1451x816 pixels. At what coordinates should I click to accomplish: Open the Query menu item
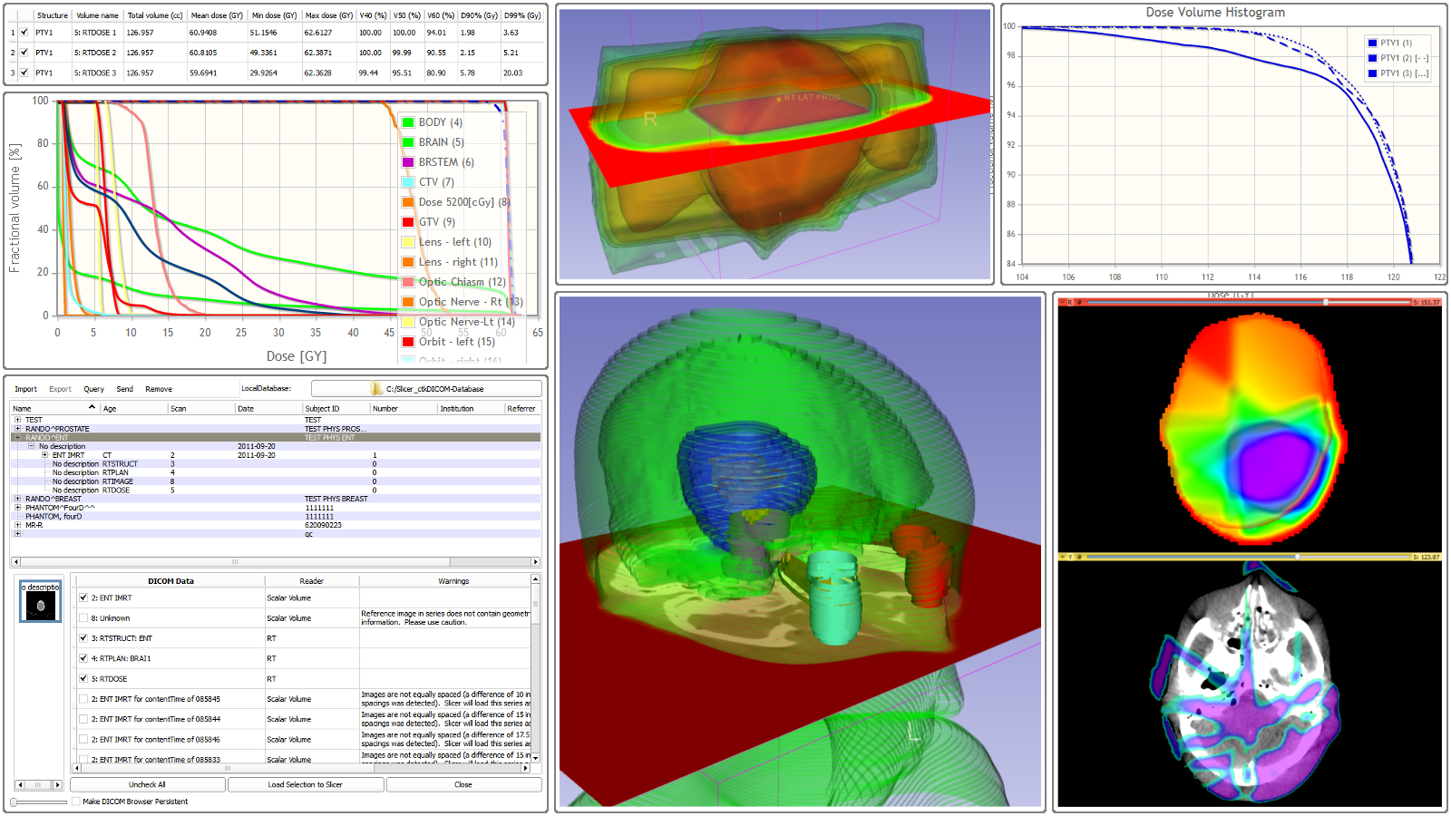pos(93,389)
